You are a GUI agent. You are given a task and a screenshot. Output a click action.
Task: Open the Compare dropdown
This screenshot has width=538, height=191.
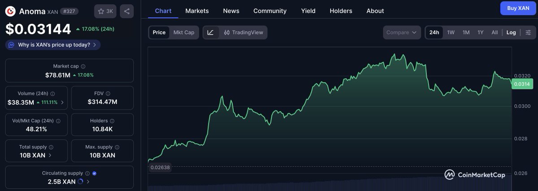click(402, 32)
